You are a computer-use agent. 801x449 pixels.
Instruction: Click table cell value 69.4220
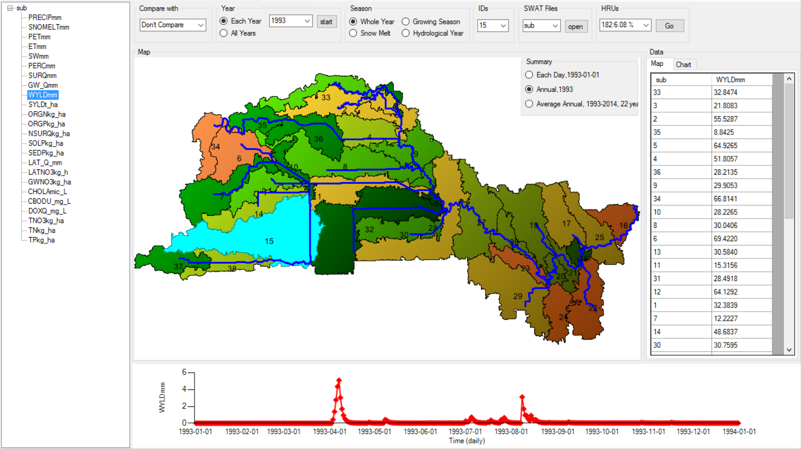point(741,239)
